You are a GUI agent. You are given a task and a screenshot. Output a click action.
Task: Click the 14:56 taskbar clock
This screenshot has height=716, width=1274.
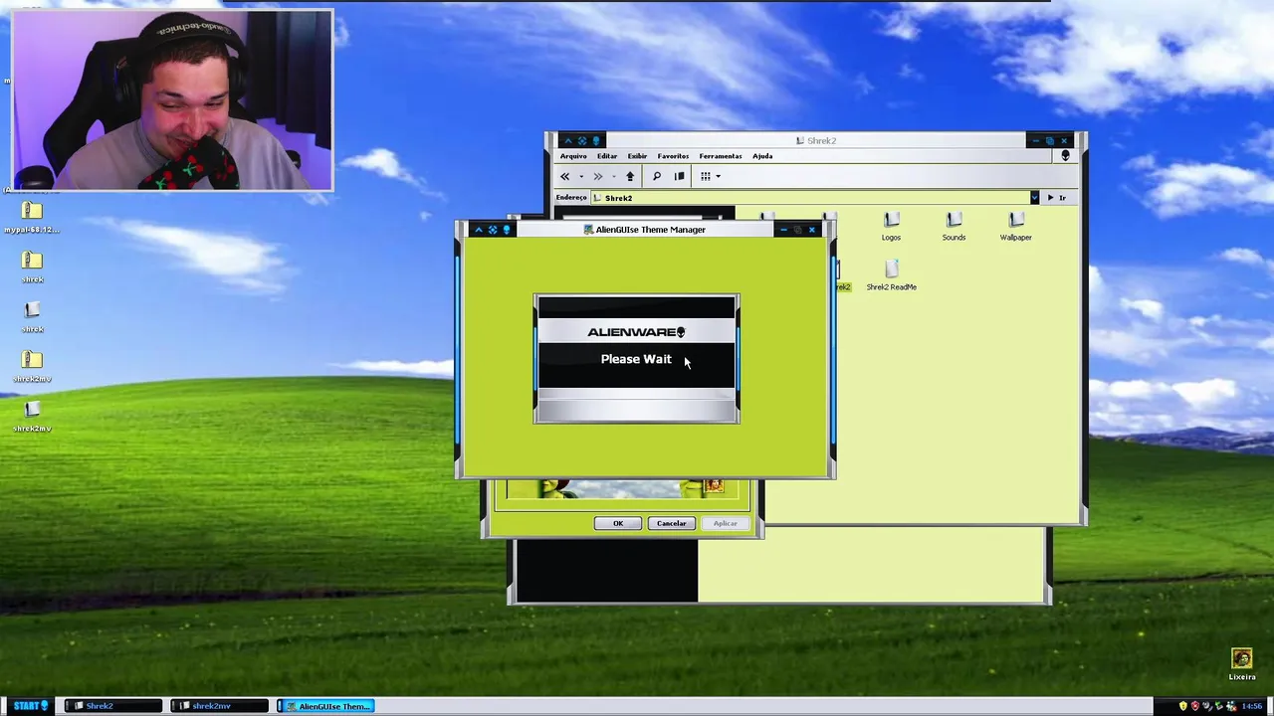tap(1252, 706)
